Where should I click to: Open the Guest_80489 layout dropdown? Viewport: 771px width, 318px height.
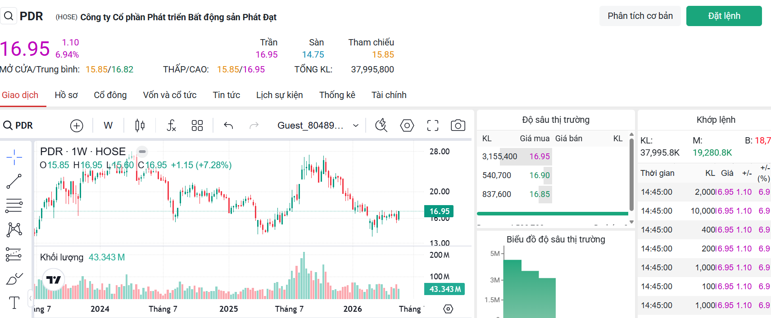click(x=318, y=125)
